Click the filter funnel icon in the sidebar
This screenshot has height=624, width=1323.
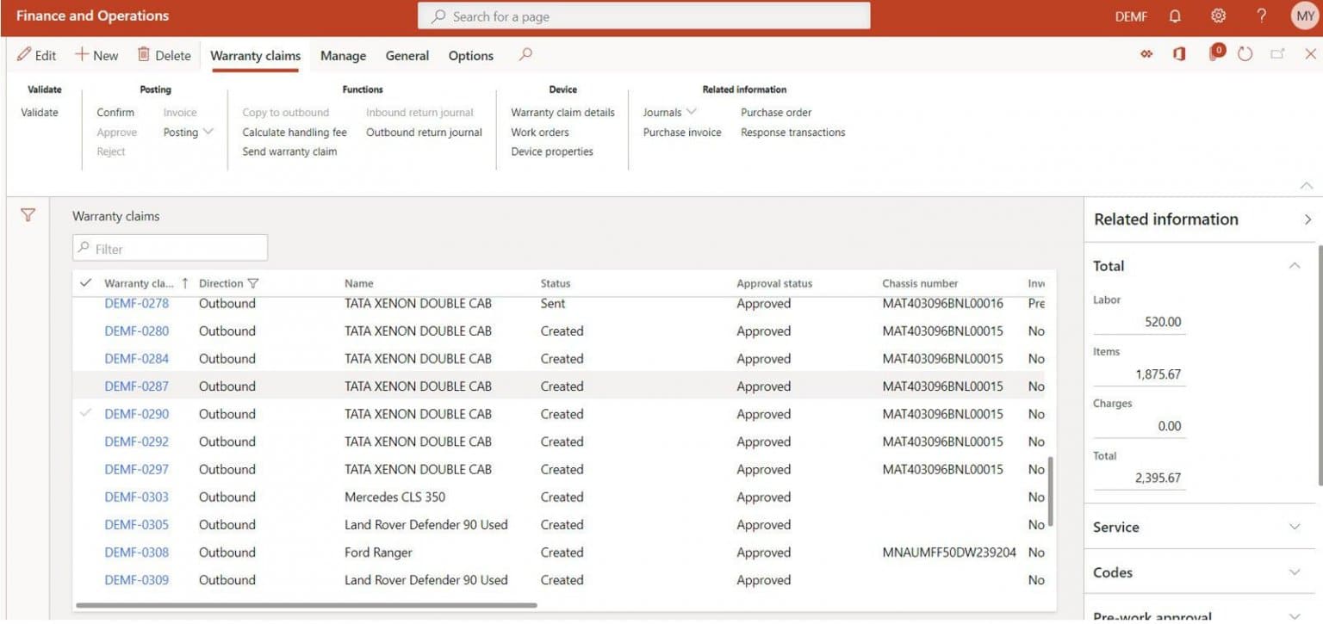[28, 215]
